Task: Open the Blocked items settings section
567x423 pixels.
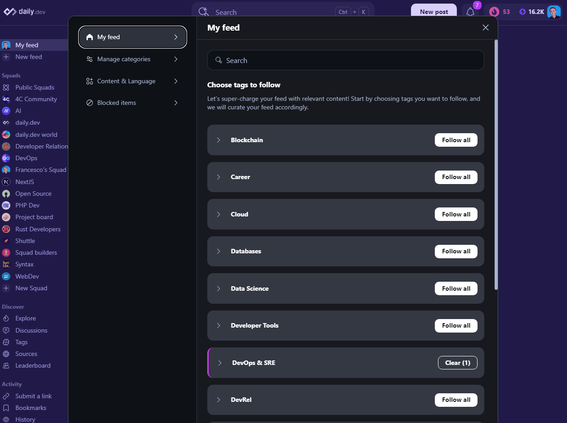Action: pyautogui.click(x=133, y=103)
